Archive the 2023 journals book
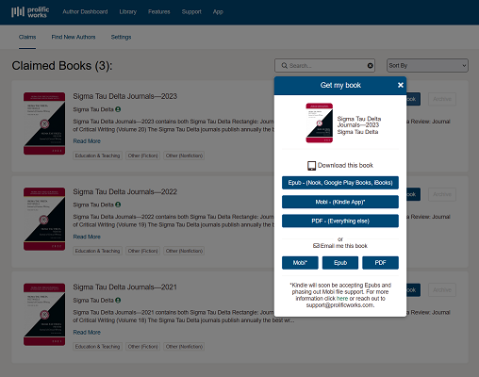The width and height of the screenshot is (479, 377). point(442,99)
